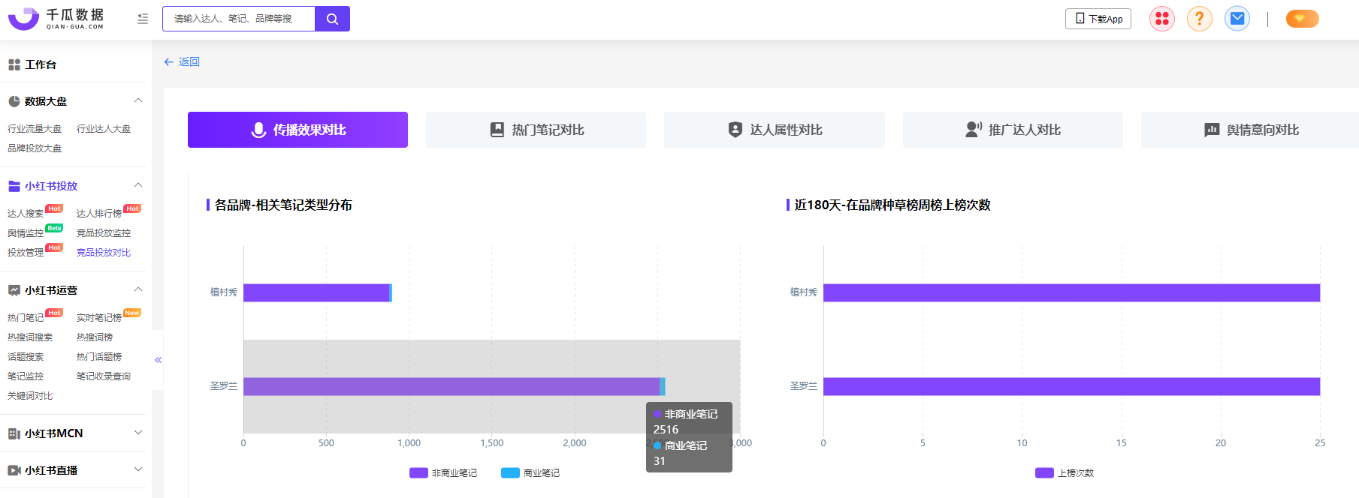Click the search magnifier button
Viewport: 1359px width, 498px height.
pos(332,19)
